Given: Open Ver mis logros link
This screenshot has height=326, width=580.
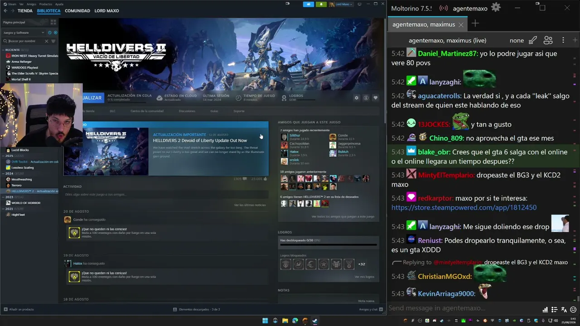Looking at the screenshot, I should pyautogui.click(x=364, y=277).
